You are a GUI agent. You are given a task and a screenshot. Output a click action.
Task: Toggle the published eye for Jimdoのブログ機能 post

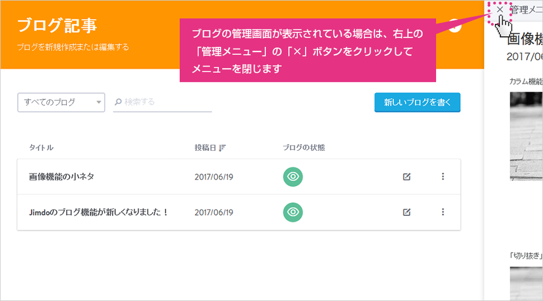(293, 212)
